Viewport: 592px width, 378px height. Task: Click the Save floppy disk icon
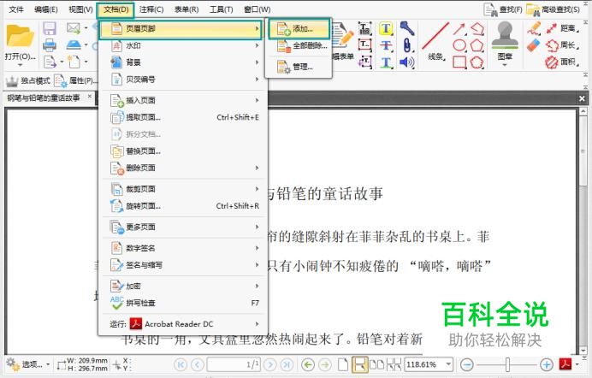coord(50,29)
